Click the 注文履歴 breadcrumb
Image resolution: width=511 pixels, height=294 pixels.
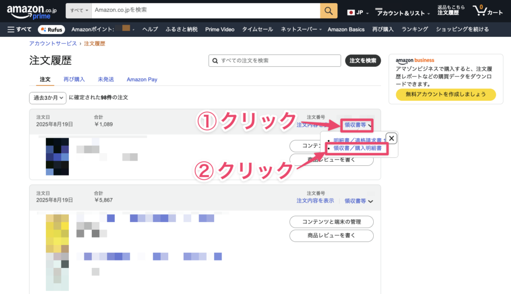click(94, 44)
